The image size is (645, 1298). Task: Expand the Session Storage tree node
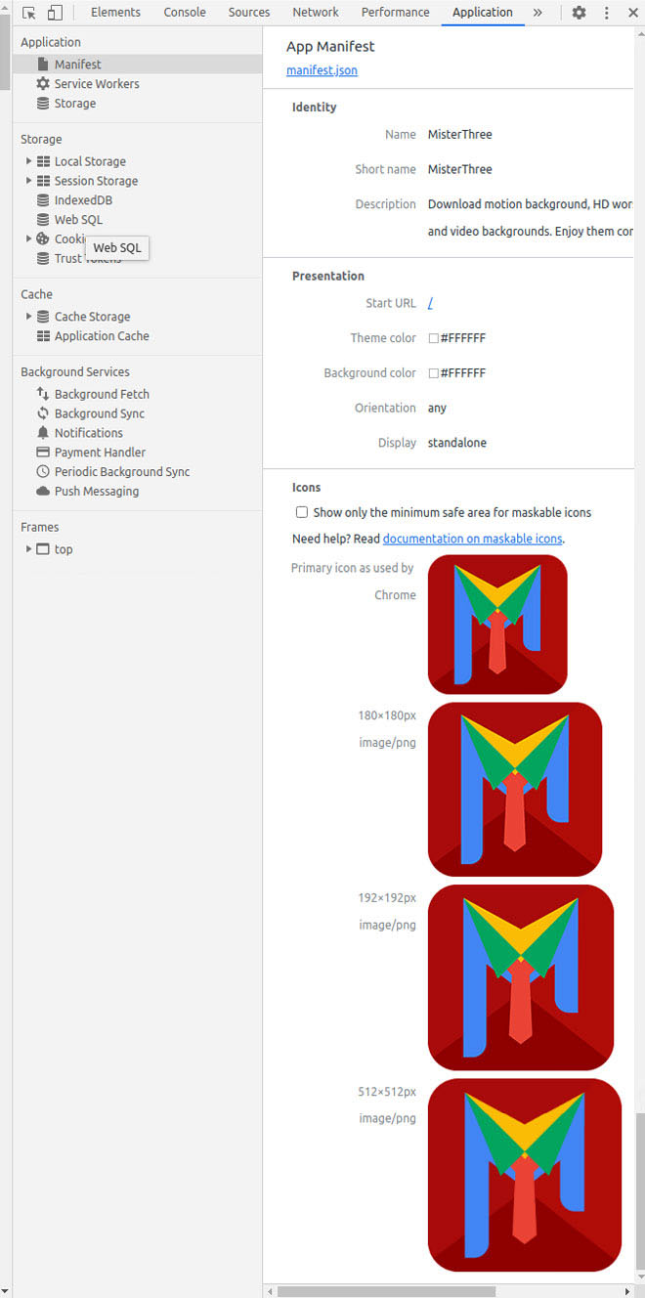[28, 181]
